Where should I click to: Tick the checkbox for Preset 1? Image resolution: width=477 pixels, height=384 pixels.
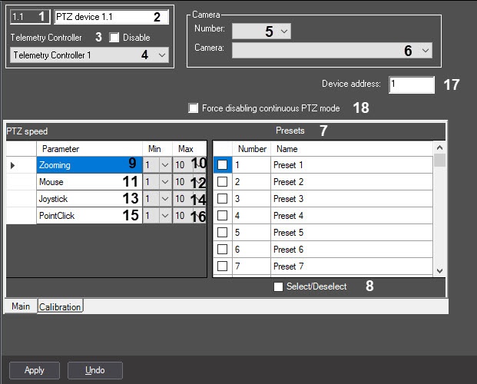(x=222, y=165)
